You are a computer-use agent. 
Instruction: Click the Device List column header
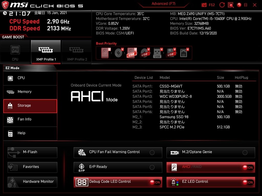[x=144, y=78]
